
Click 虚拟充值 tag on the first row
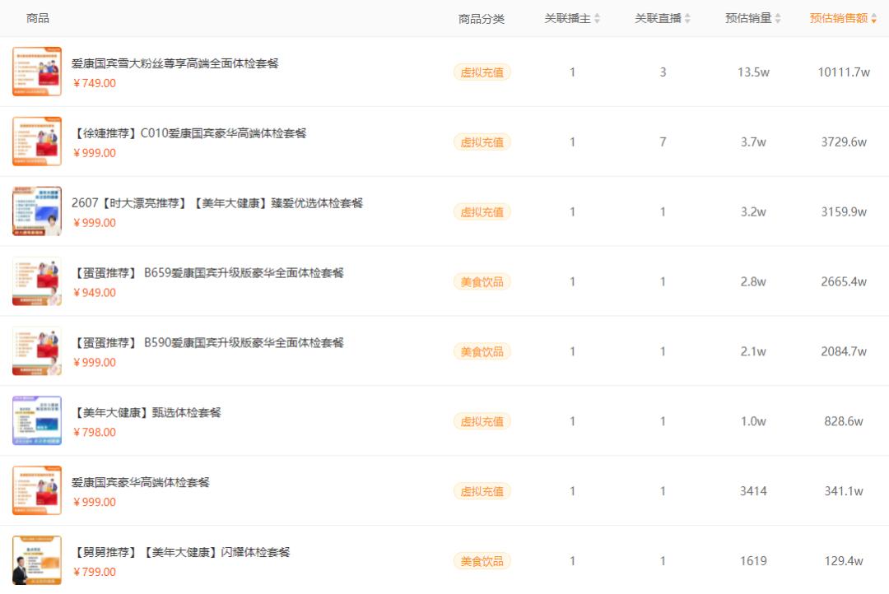(482, 72)
